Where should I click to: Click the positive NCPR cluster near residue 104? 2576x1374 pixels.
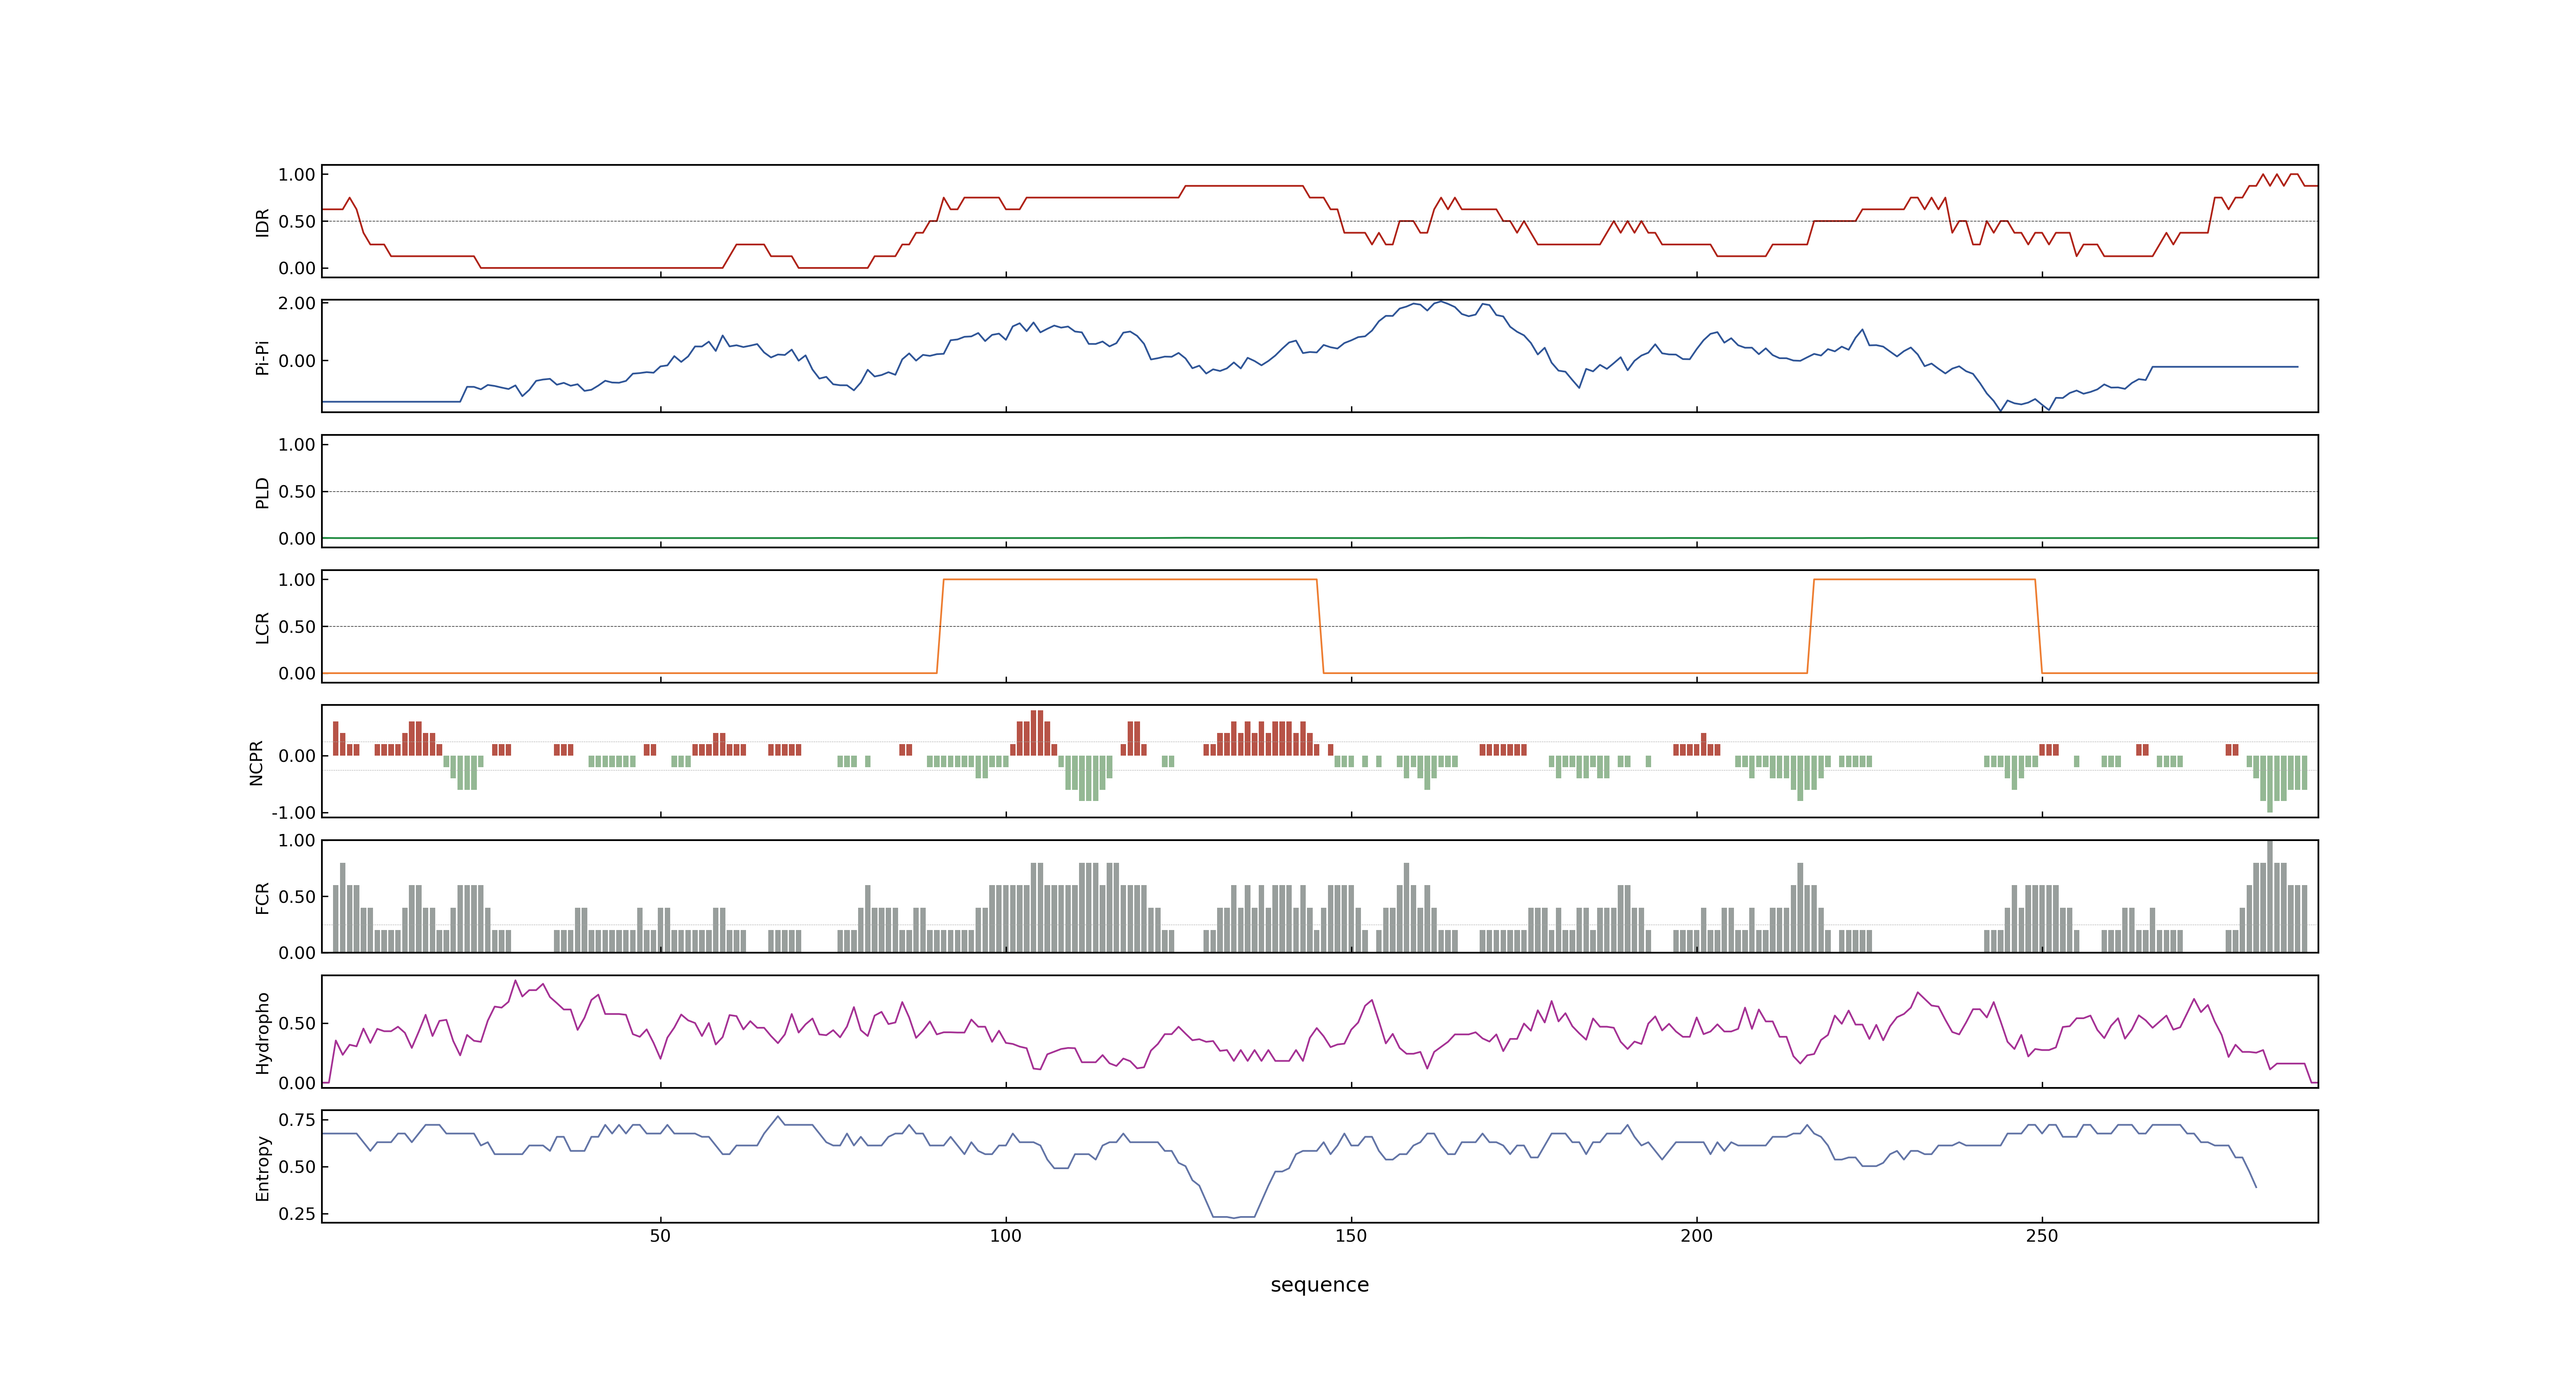(1034, 733)
